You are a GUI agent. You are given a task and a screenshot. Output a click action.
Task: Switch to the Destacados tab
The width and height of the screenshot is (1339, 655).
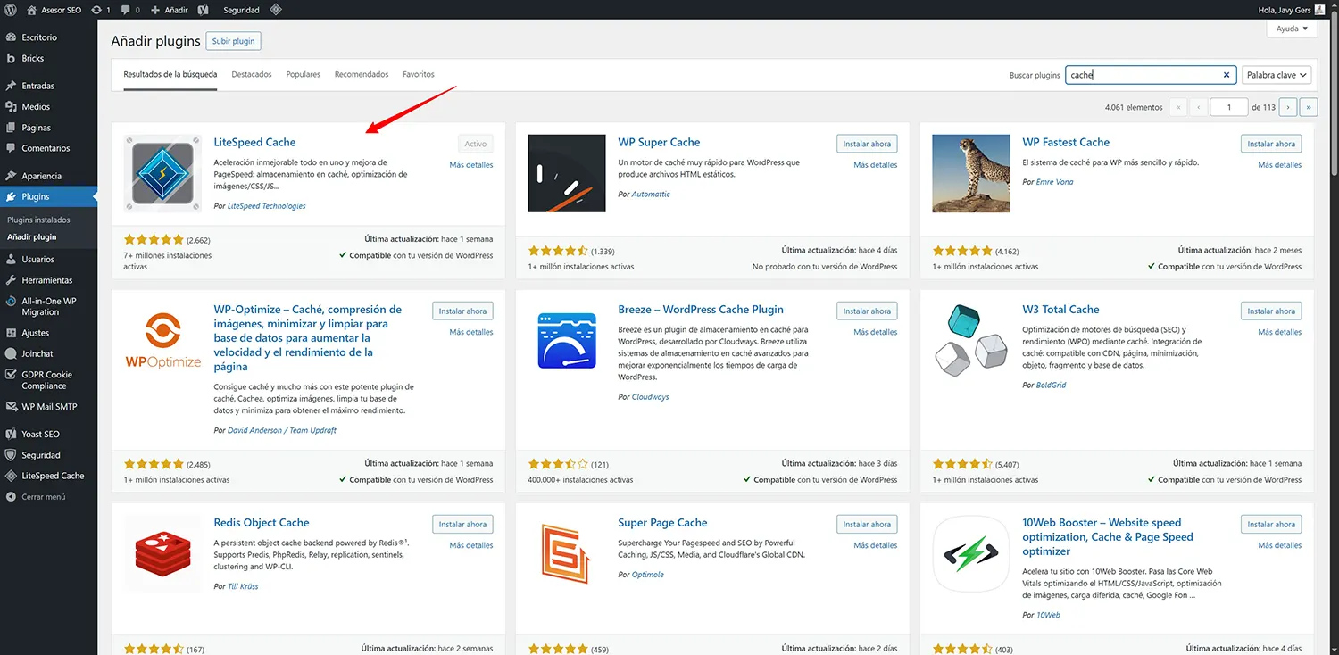pyautogui.click(x=251, y=74)
